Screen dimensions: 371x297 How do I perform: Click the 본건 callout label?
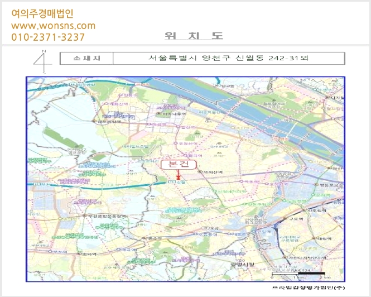(x=179, y=165)
